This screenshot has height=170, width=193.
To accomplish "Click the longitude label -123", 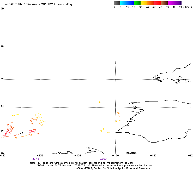I will coord(153,155).
